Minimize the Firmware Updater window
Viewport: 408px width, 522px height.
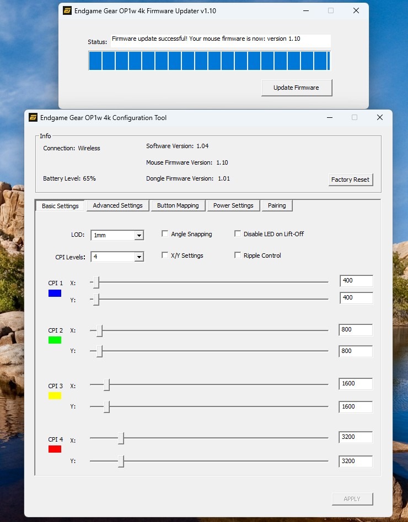(305, 10)
